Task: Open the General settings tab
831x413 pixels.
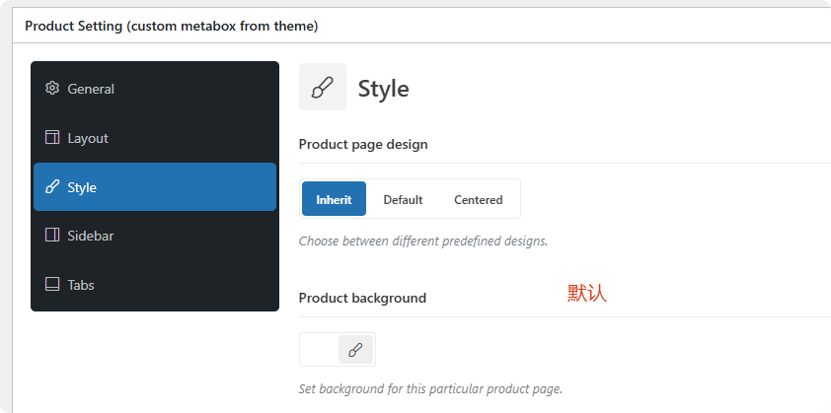Action: pyautogui.click(x=91, y=89)
